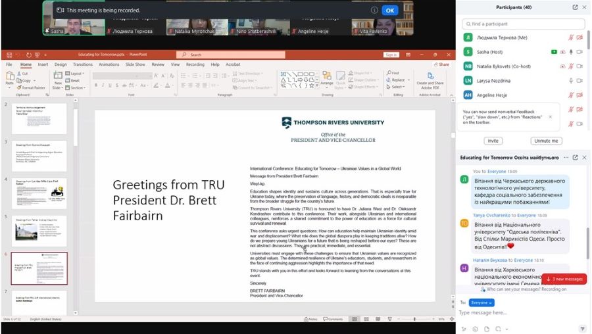Open the File menu
This screenshot has width=592, height=334.
9,64
